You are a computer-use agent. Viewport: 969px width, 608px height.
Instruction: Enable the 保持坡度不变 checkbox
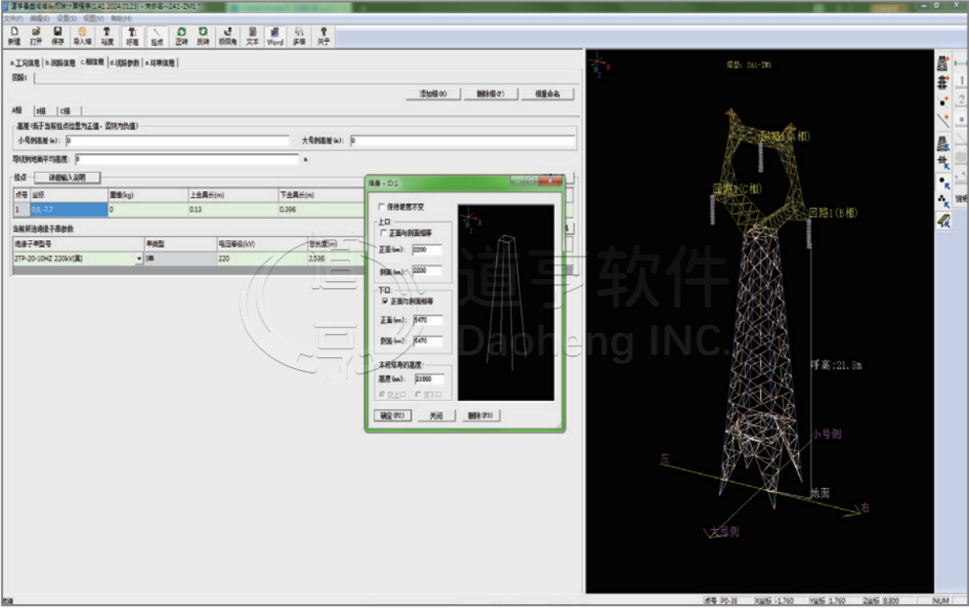click(382, 207)
